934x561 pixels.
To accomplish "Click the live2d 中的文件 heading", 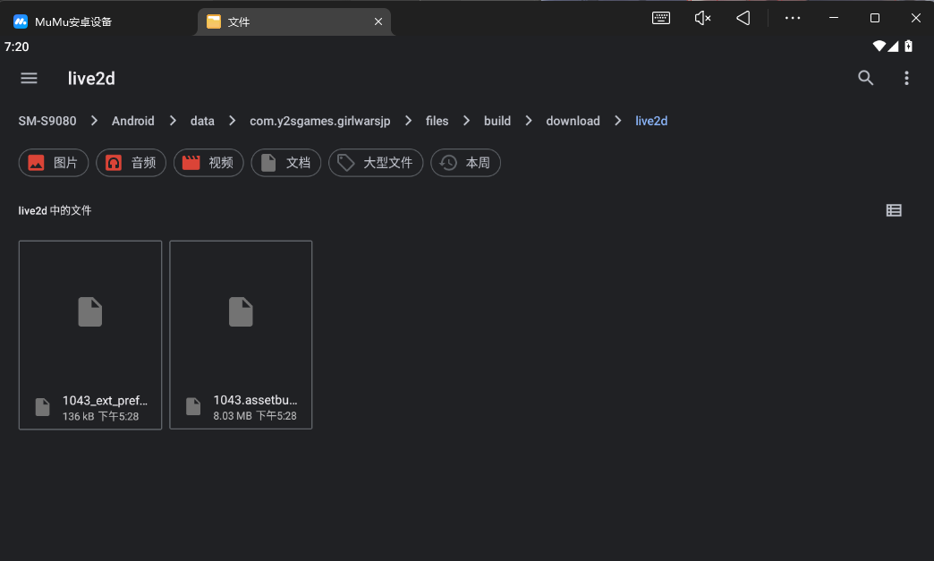I will tap(55, 210).
